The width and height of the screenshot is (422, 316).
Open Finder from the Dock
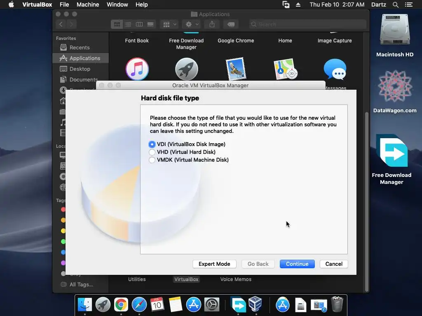click(x=85, y=305)
